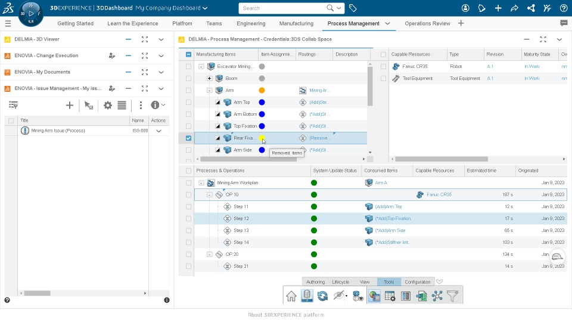572x322 pixels.
Task: Click the plus add icon in top bar
Action: click(498, 8)
